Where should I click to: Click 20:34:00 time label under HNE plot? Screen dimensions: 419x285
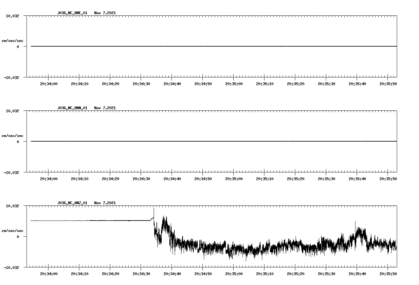[x=49, y=84]
